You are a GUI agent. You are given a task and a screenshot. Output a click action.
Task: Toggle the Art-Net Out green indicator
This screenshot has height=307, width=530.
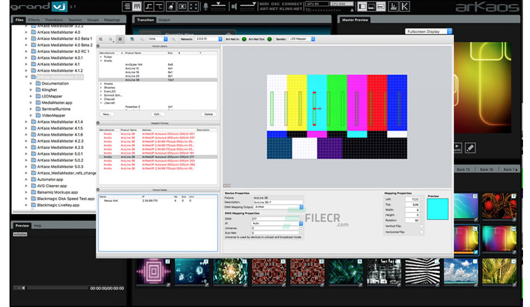tap(269, 39)
